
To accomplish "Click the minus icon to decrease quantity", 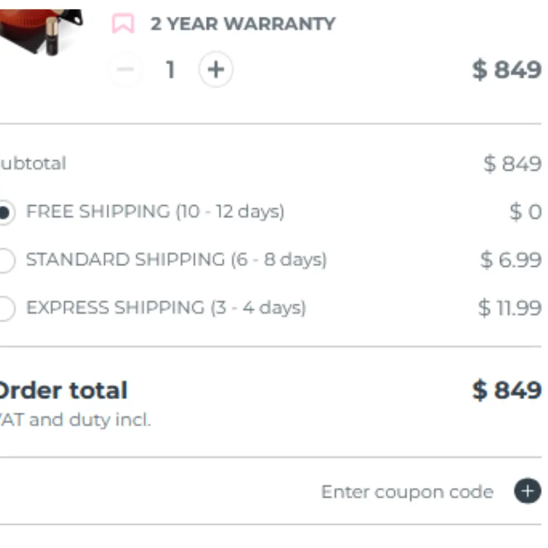I will pos(125,69).
